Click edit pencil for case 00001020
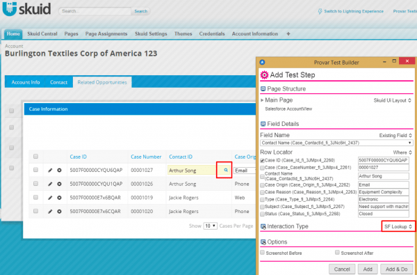The image size is (417, 275). click(50, 212)
